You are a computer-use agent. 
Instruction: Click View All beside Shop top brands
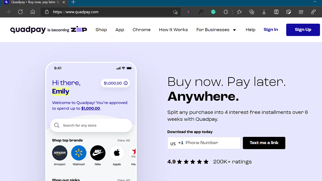pyautogui.click(x=124, y=140)
